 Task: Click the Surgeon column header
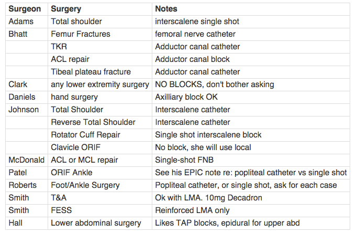pyautogui.click(x=27, y=9)
